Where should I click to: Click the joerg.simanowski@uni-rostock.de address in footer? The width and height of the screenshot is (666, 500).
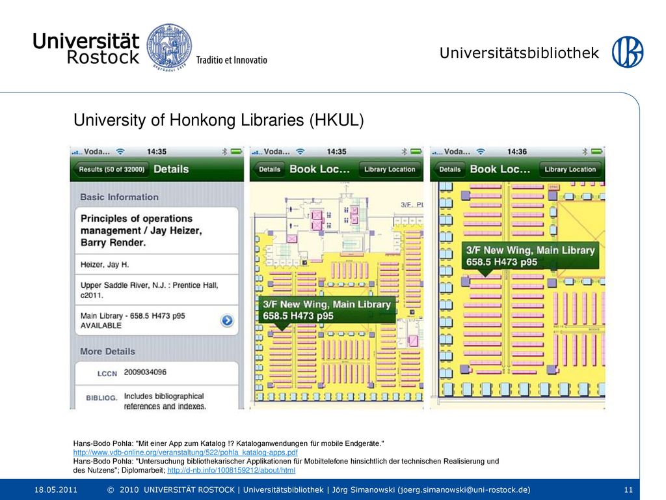[x=464, y=490]
